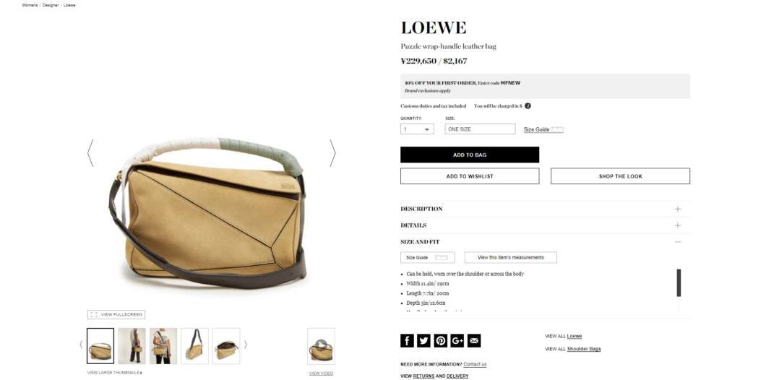The height and width of the screenshot is (380, 766).
Task: Share product on Facebook icon
Action: click(x=407, y=341)
